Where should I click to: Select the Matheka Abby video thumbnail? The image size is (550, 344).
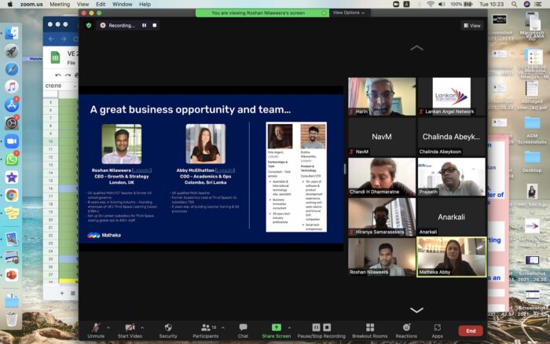point(451,257)
